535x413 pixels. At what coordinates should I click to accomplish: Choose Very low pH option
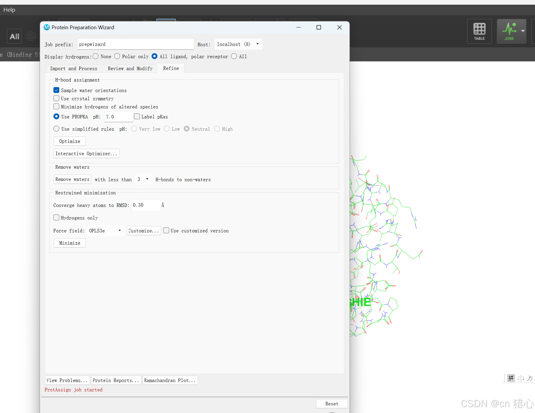click(x=134, y=129)
